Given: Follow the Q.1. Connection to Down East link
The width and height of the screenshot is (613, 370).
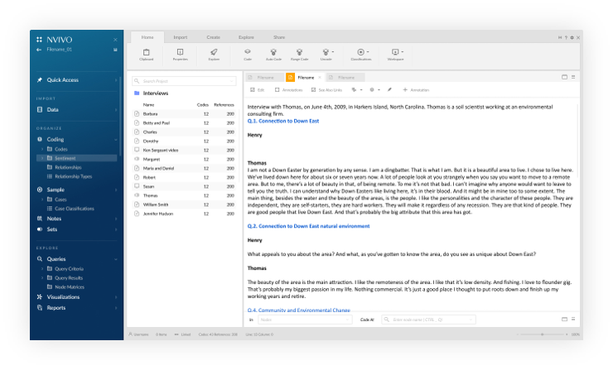Looking at the screenshot, I should [285, 120].
